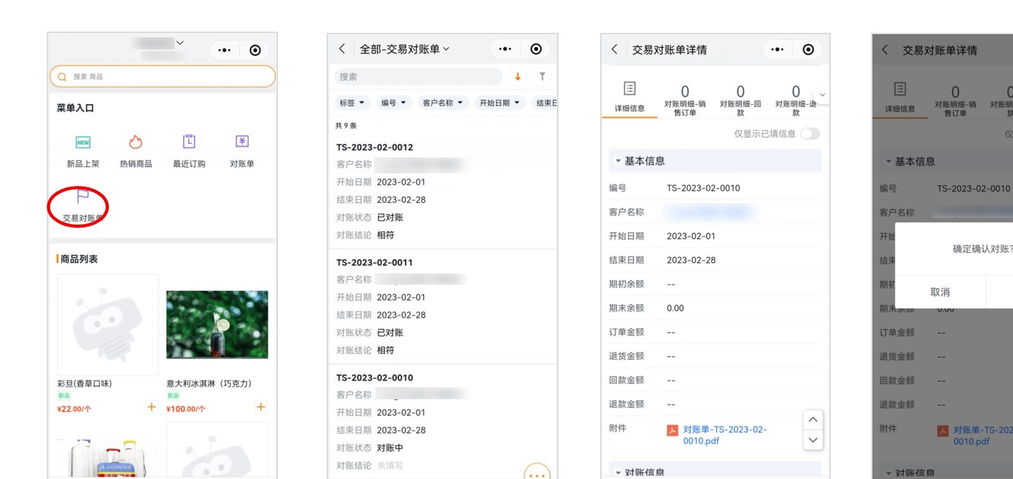This screenshot has height=479, width=1013.
Task: Toggle 仅显示已填信息 switch
Action: point(810,134)
